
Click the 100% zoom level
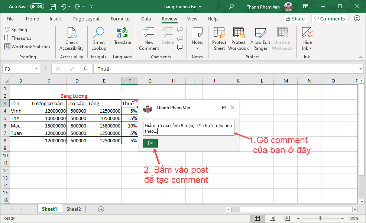(354, 218)
